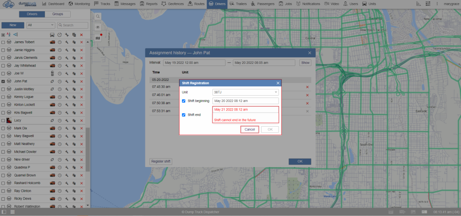Click the map search magnifier icon
The image size is (461, 216).
(x=98, y=16)
